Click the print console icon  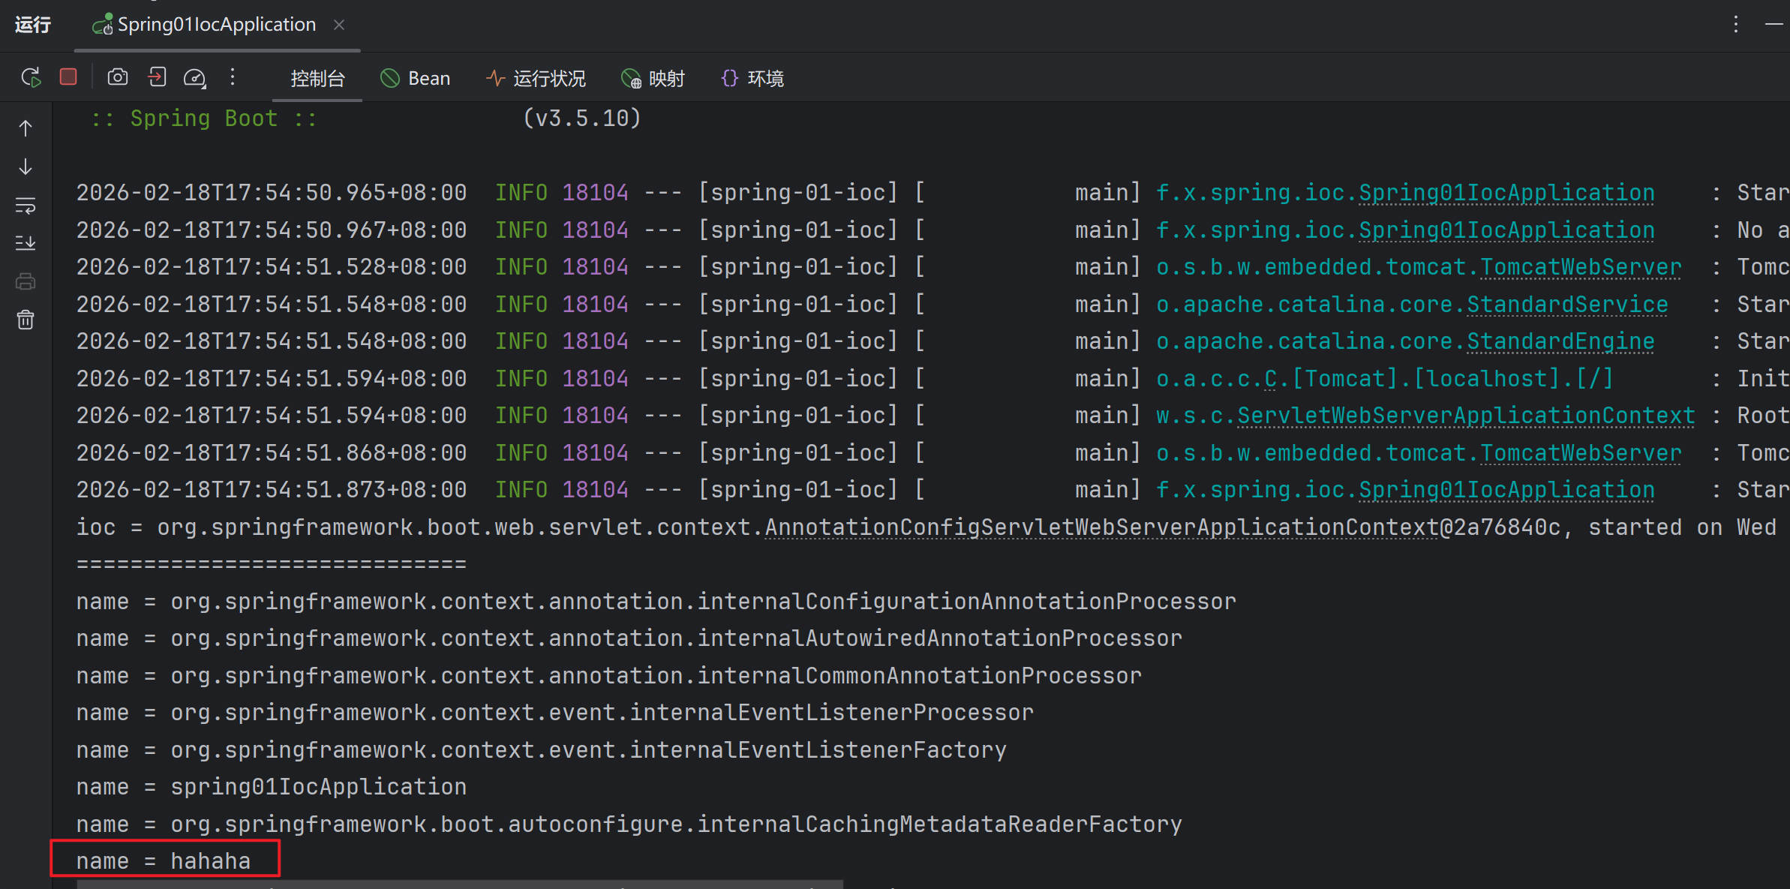pos(26,282)
